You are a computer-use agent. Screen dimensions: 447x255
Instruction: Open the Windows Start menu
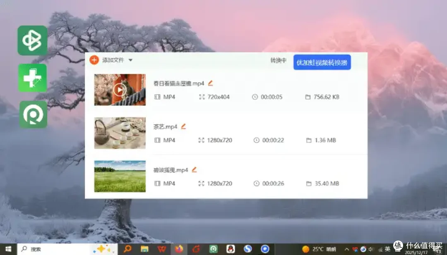(x=8, y=249)
